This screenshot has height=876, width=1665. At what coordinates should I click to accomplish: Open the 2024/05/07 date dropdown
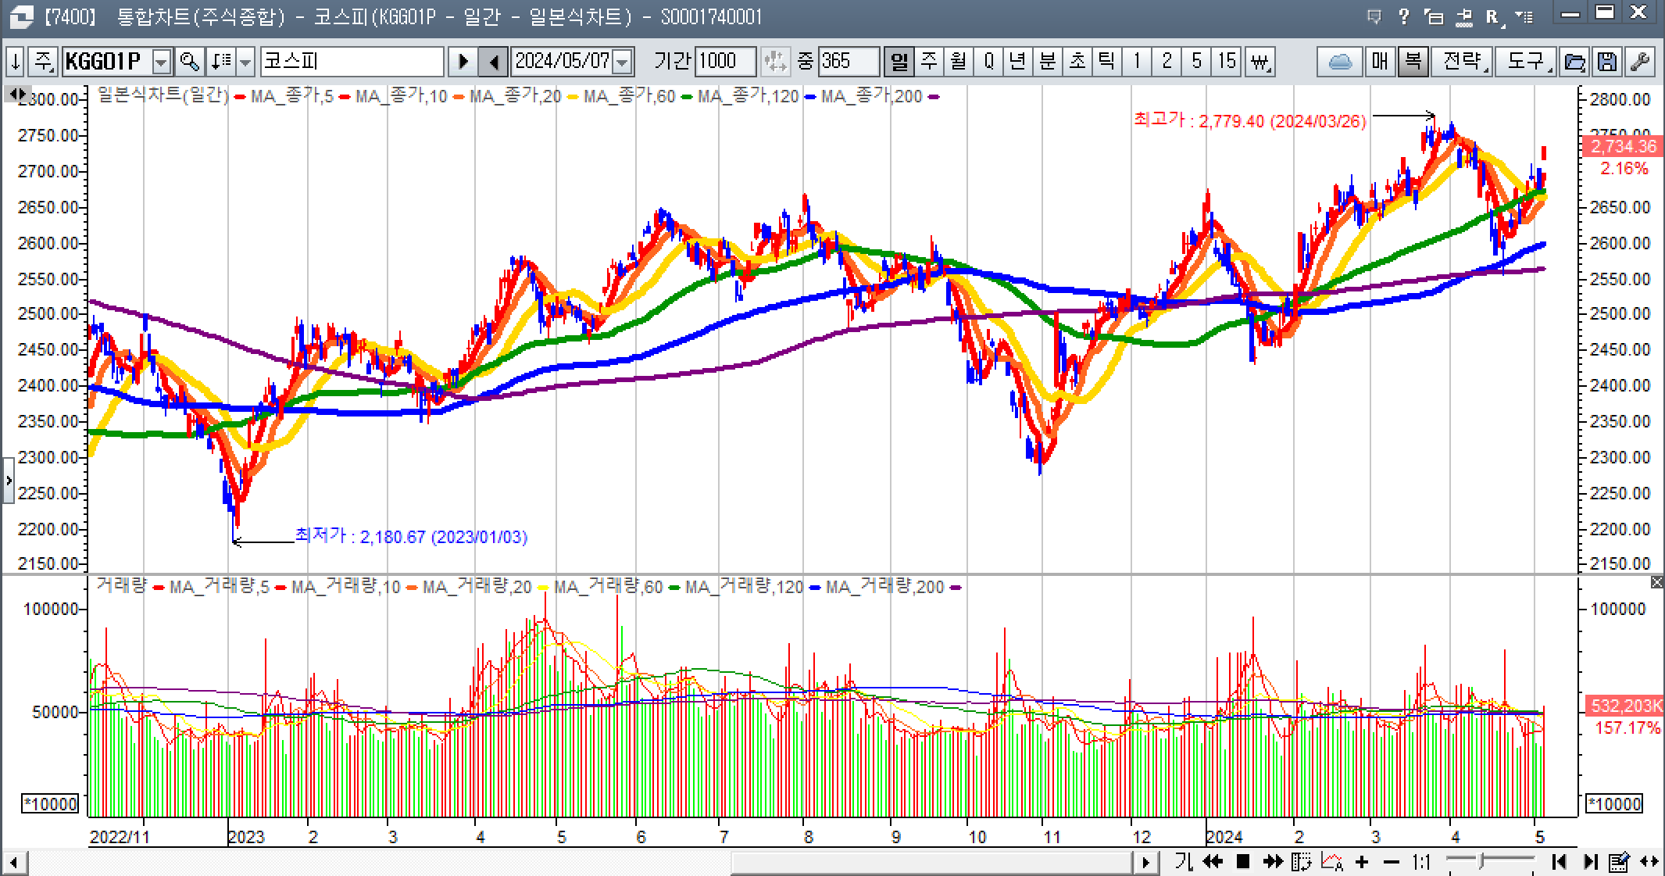point(623,61)
